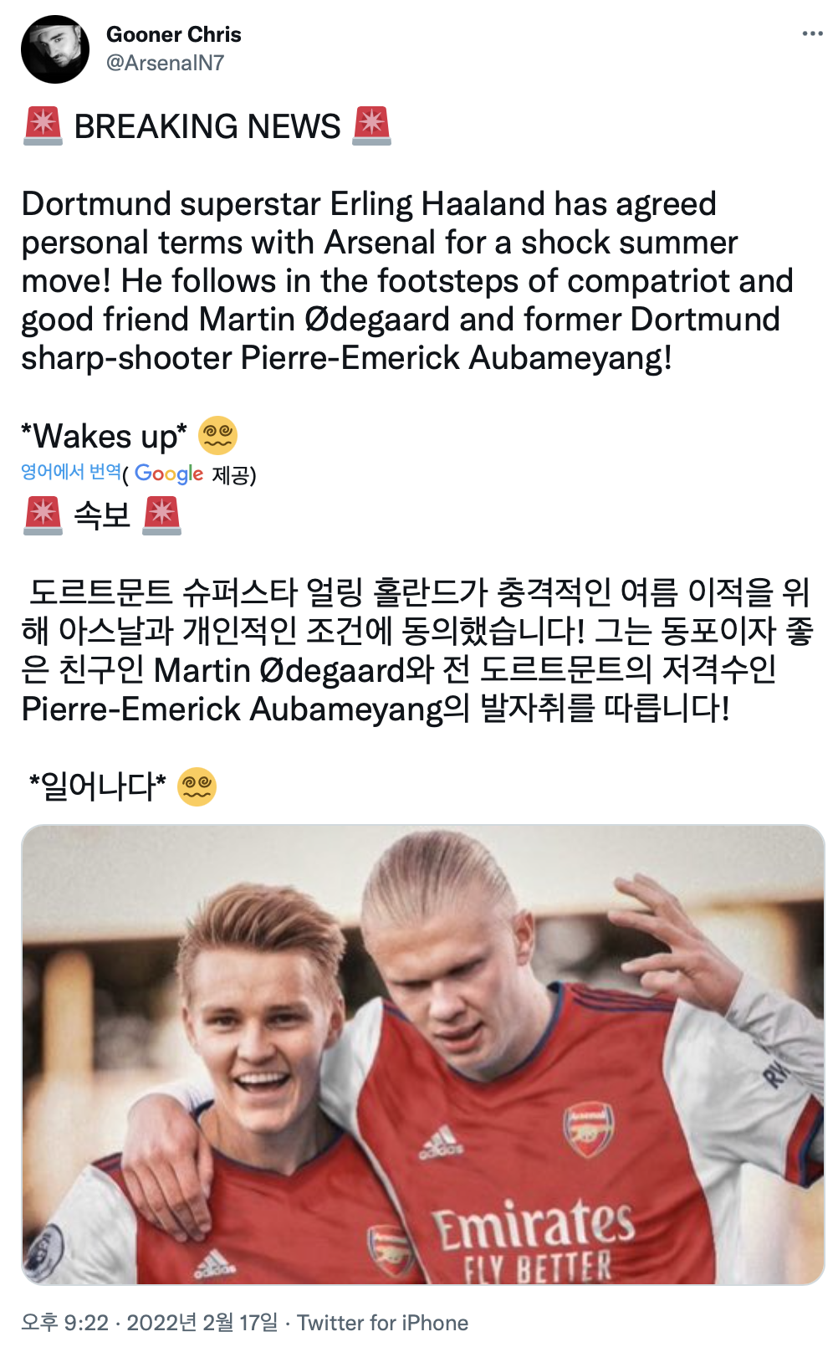Viewport: 838px width, 1347px height.
Task: Click the siren emoji before 속보
Action: pyautogui.click(x=43, y=515)
